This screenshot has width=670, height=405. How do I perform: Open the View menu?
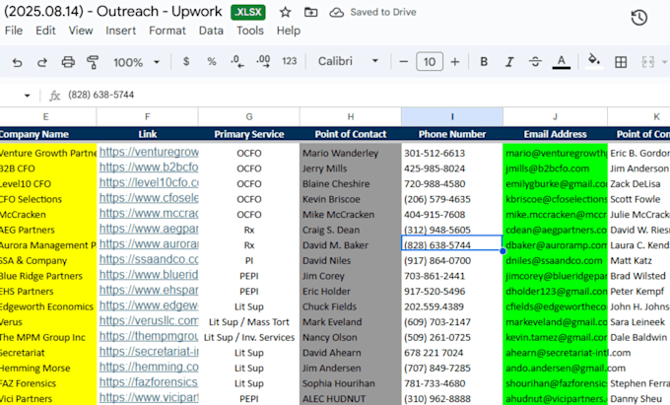coord(81,31)
